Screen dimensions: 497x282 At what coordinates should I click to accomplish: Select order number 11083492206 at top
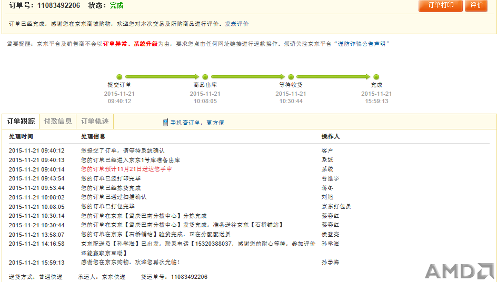pos(58,5)
